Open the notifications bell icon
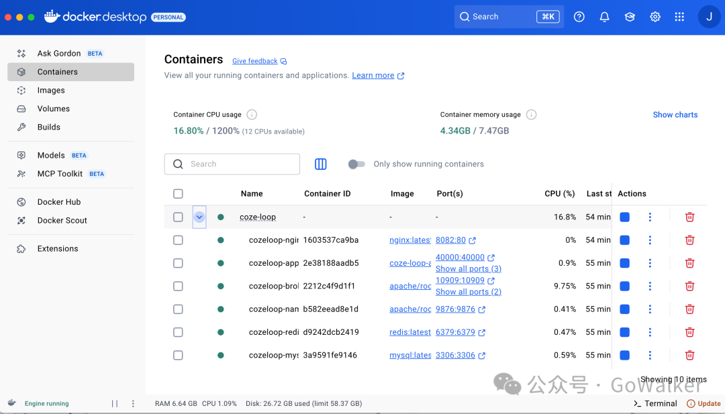This screenshot has height=414, width=725. [x=604, y=17]
